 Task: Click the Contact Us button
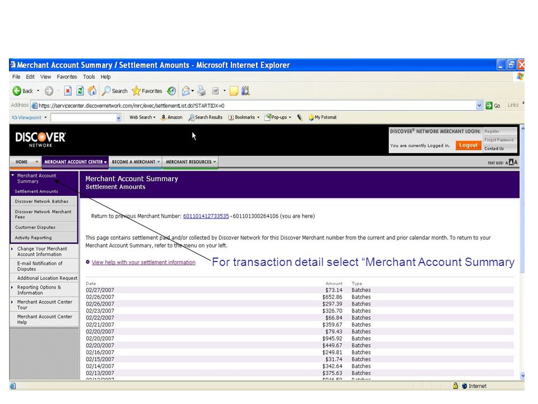[x=500, y=149]
